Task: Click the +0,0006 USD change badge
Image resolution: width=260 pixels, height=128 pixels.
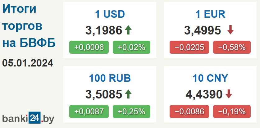Action: pyautogui.click(x=89, y=47)
